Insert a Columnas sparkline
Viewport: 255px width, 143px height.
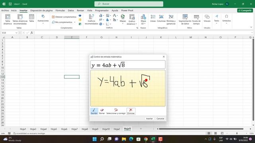[161, 18]
